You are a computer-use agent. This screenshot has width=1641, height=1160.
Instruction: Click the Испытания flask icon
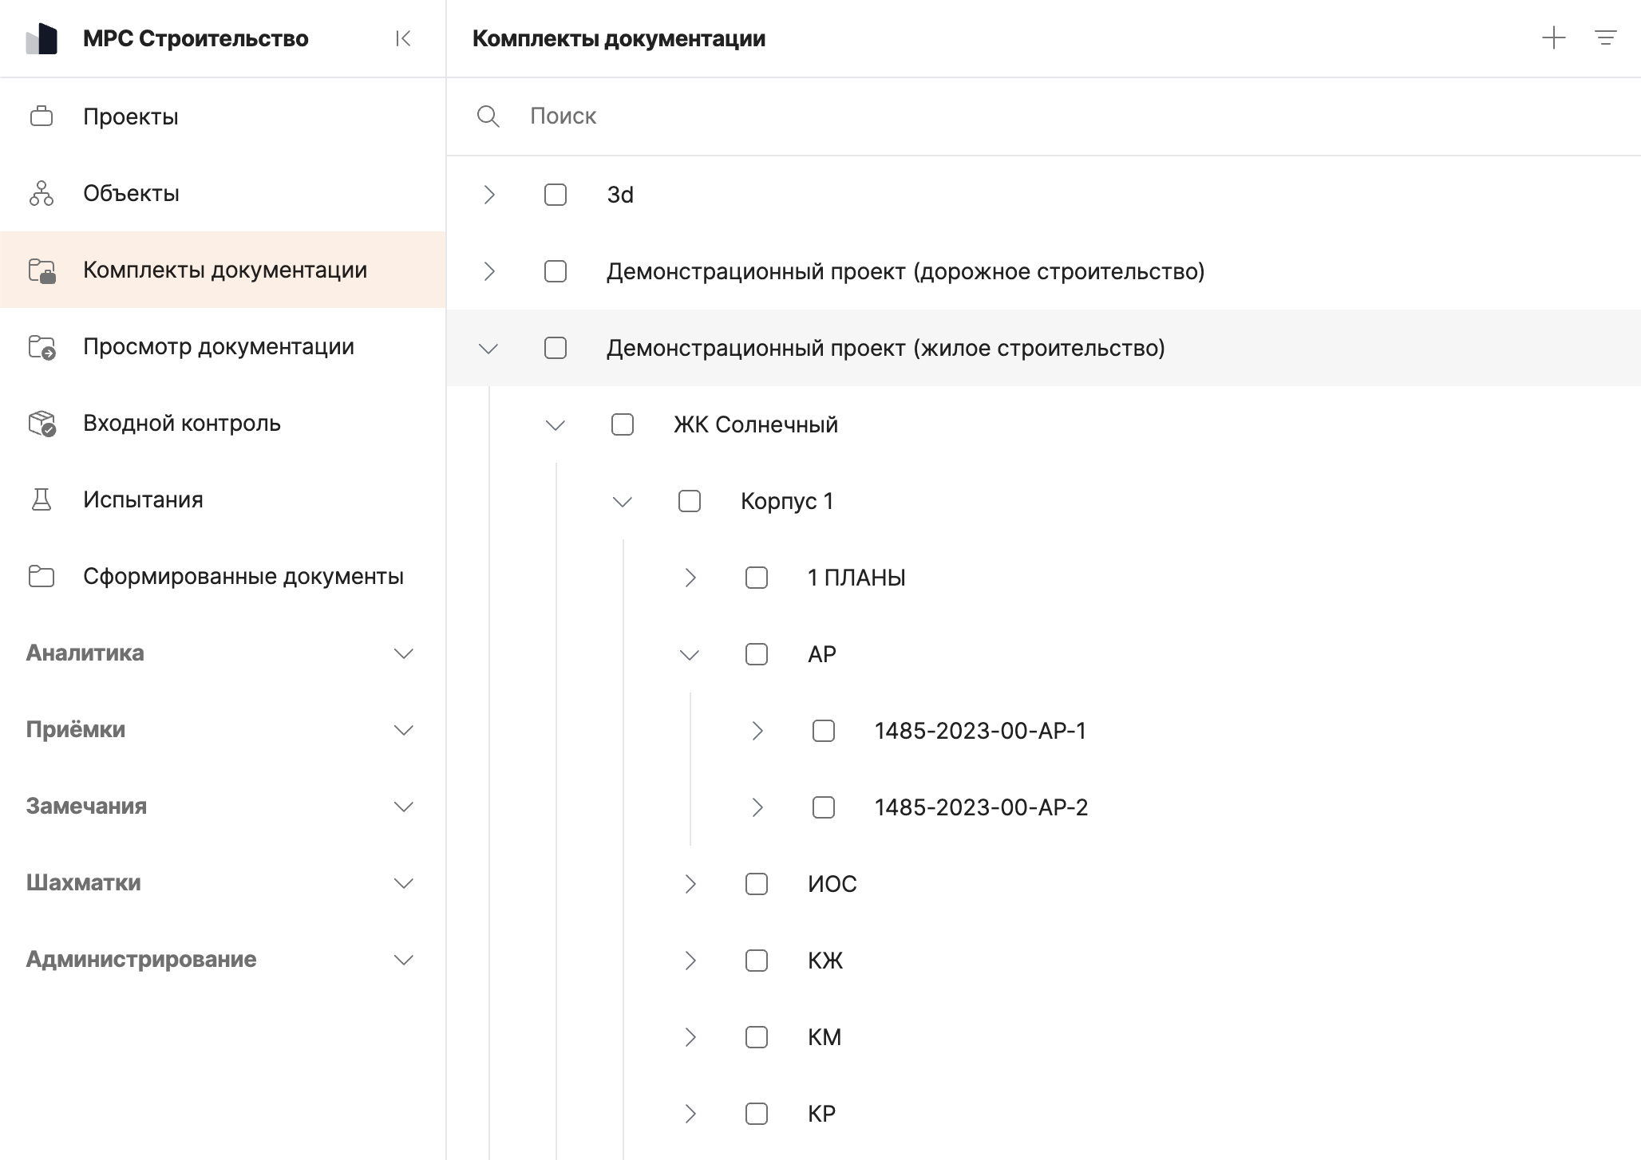(42, 499)
